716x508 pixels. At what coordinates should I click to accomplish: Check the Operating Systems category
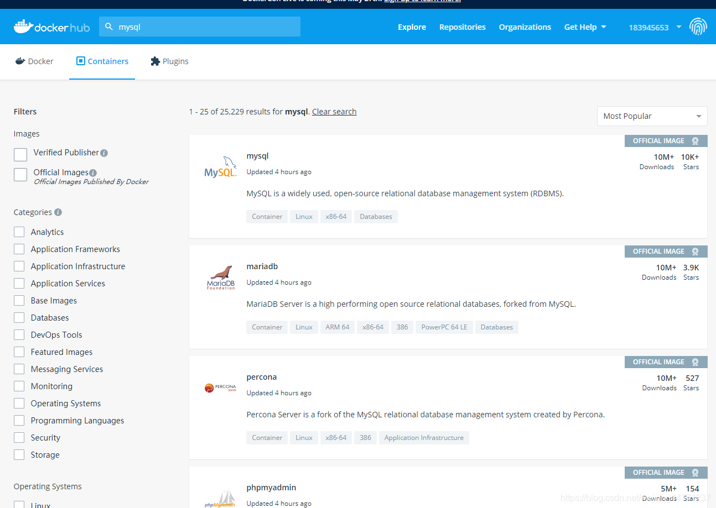(19, 403)
